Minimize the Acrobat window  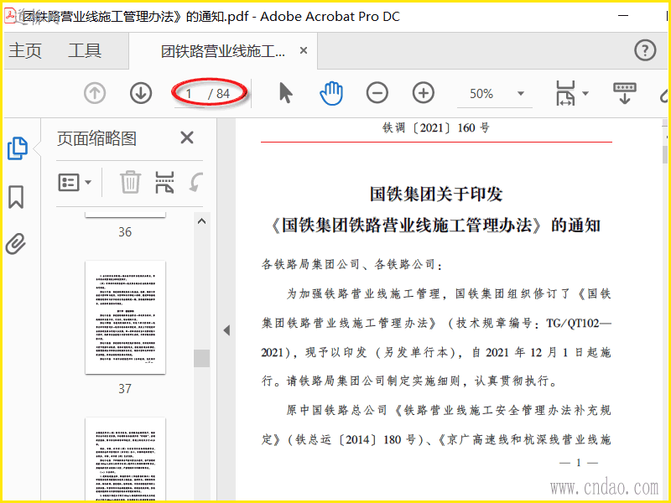[x=623, y=16]
